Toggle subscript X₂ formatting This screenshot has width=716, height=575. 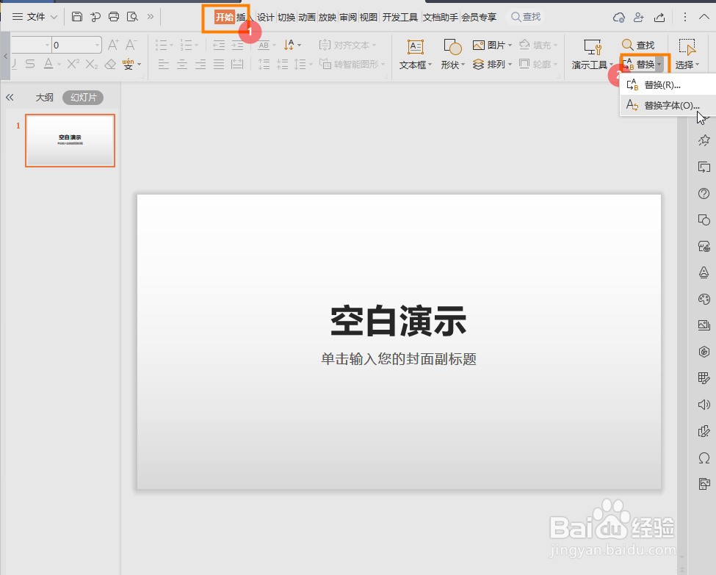coord(92,64)
